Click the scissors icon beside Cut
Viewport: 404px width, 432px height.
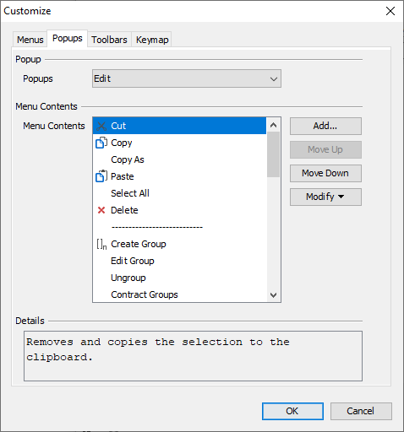[x=101, y=126]
